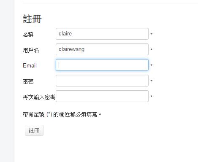Screen dimensions: 198x162
Task: Click the gray left sidebar margin
Action: (x=7, y=81)
